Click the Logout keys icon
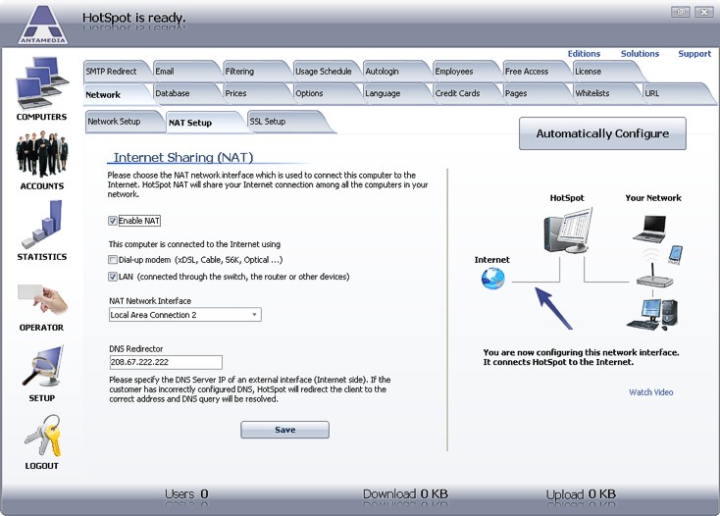Screen dimensions: 720x516 (x=43, y=436)
